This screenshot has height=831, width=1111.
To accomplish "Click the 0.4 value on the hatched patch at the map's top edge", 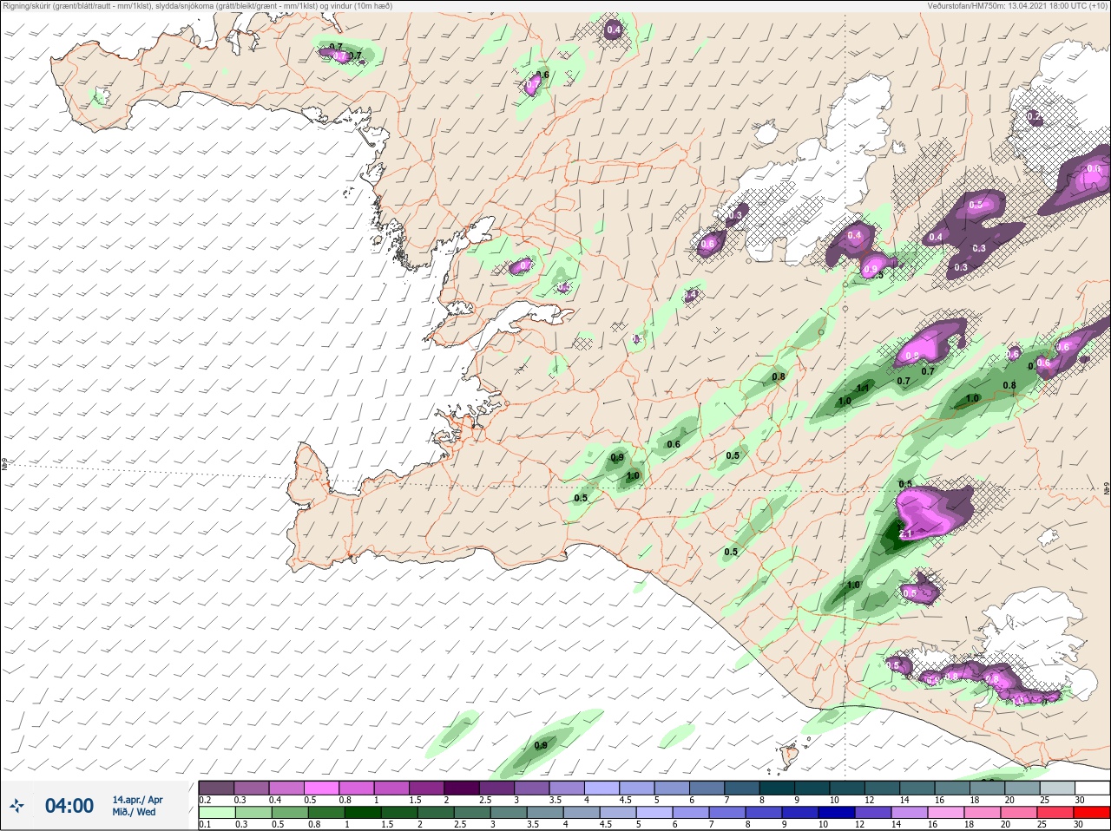I will coord(614,30).
